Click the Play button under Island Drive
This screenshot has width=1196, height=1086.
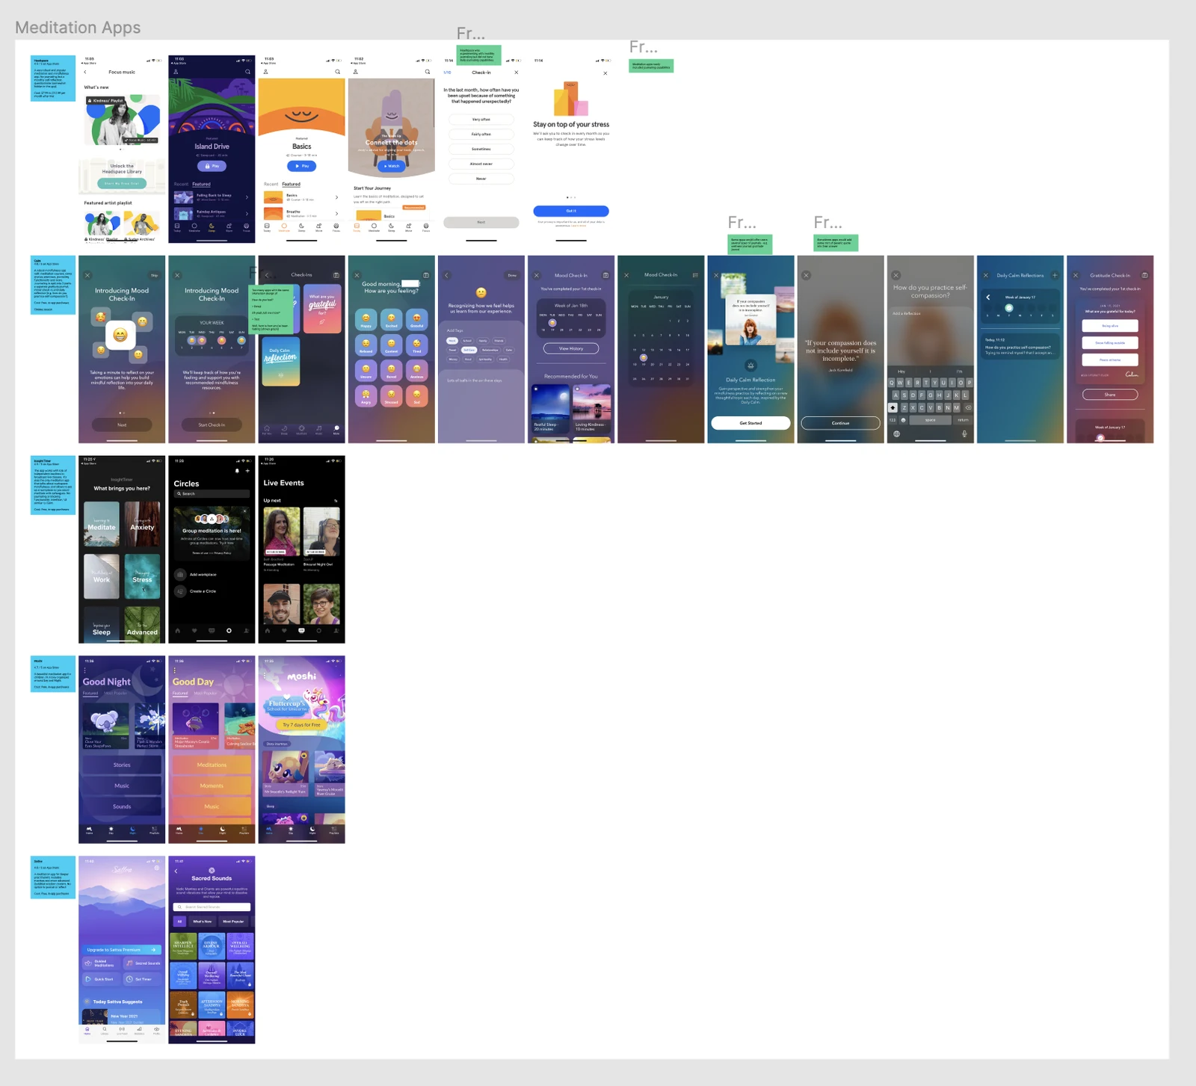pyautogui.click(x=212, y=166)
